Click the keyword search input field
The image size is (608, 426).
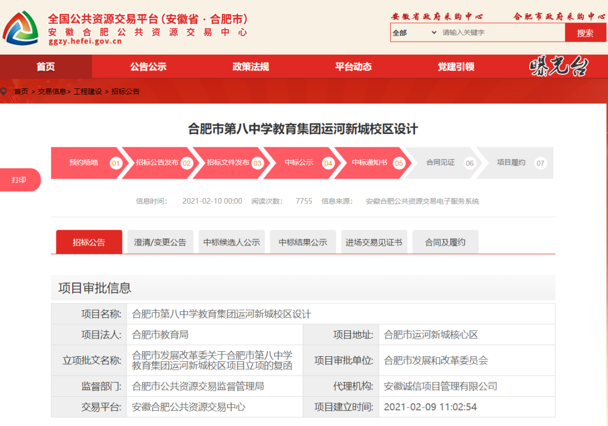coord(495,32)
